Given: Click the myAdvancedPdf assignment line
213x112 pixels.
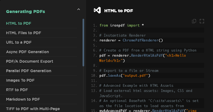Looking at the screenshot, I should tap(148, 110).
